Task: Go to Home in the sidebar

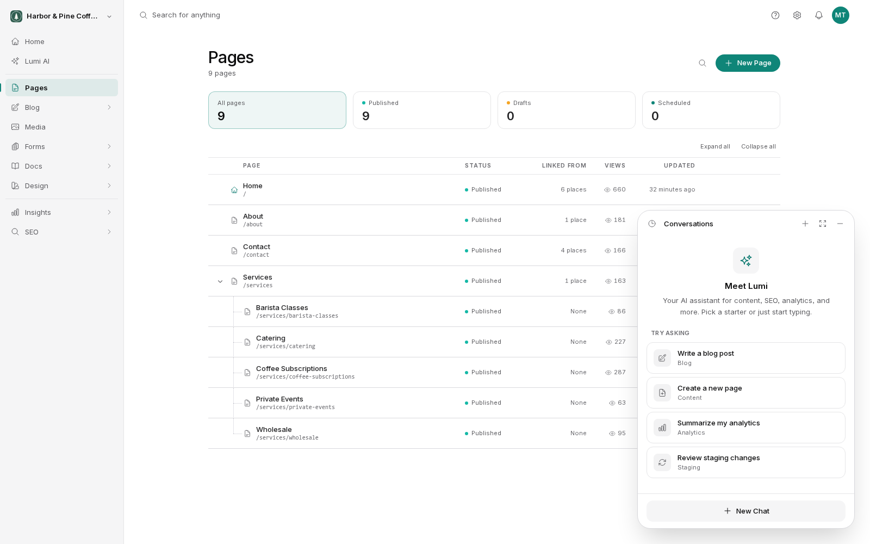Action: pos(62,41)
